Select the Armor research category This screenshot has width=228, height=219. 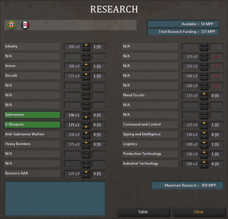pos(32,66)
